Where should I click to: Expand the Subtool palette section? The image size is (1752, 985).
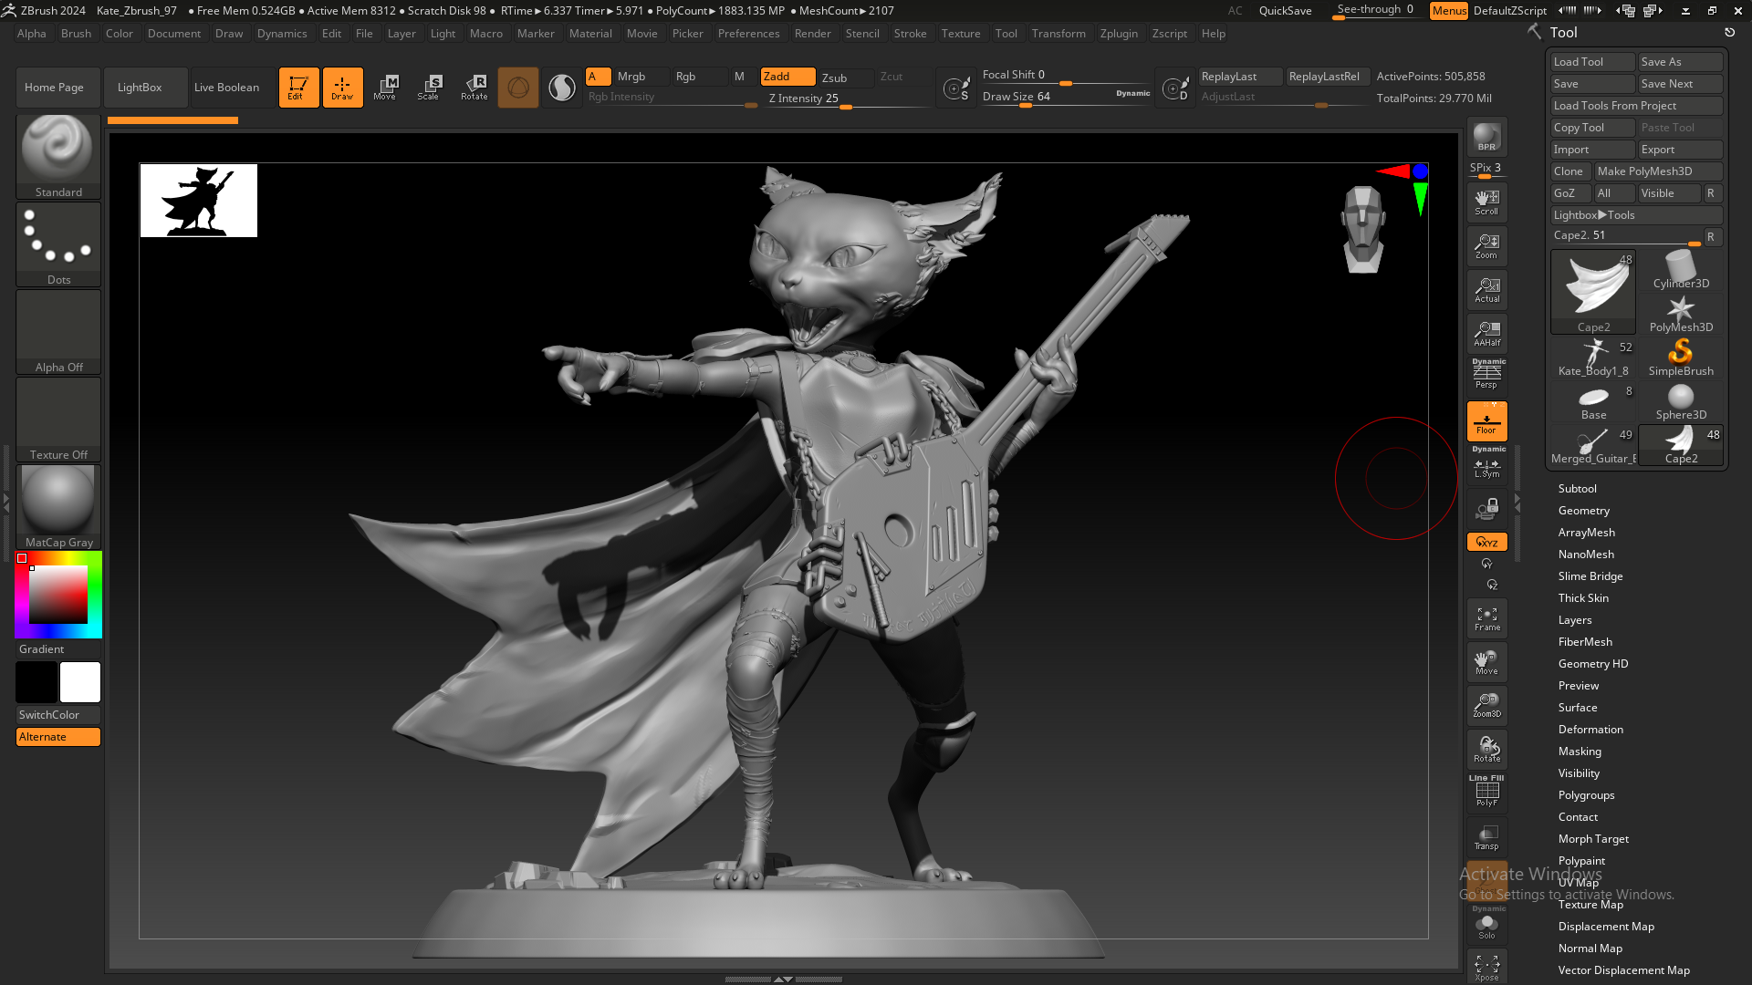coord(1577,489)
